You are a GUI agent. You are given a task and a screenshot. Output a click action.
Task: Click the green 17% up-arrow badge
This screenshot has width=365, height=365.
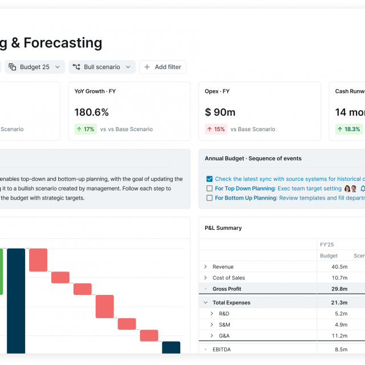[x=86, y=129]
